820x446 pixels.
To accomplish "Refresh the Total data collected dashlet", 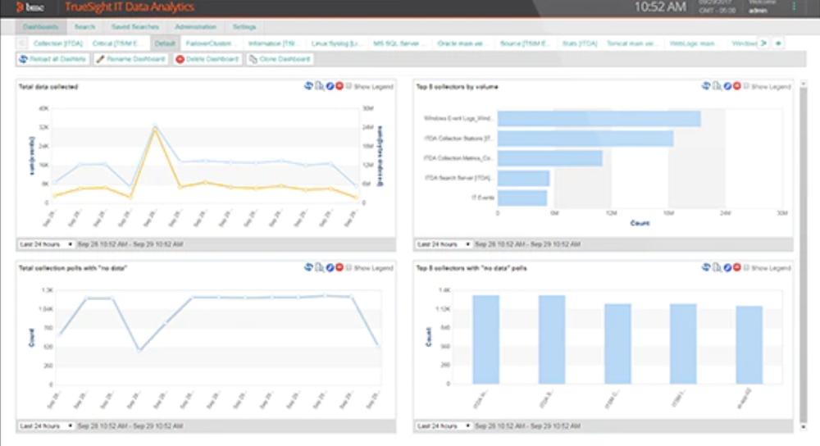I will (308, 86).
